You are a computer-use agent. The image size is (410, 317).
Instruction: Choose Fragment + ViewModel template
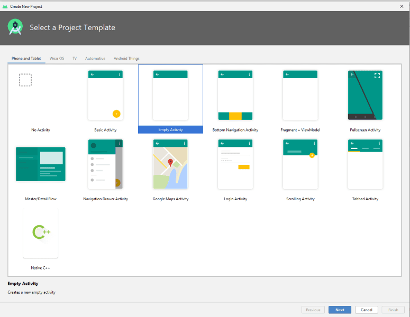click(300, 96)
